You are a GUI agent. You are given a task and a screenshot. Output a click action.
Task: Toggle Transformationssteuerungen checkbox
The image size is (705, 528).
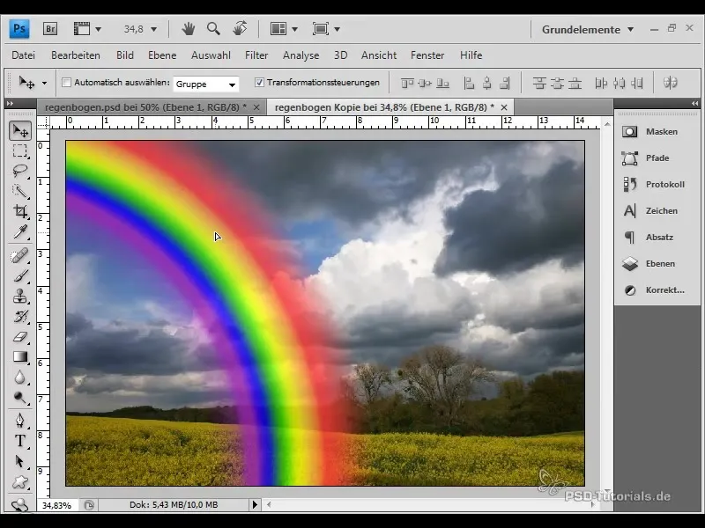[x=259, y=82]
